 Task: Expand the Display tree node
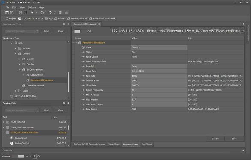(20, 64)
